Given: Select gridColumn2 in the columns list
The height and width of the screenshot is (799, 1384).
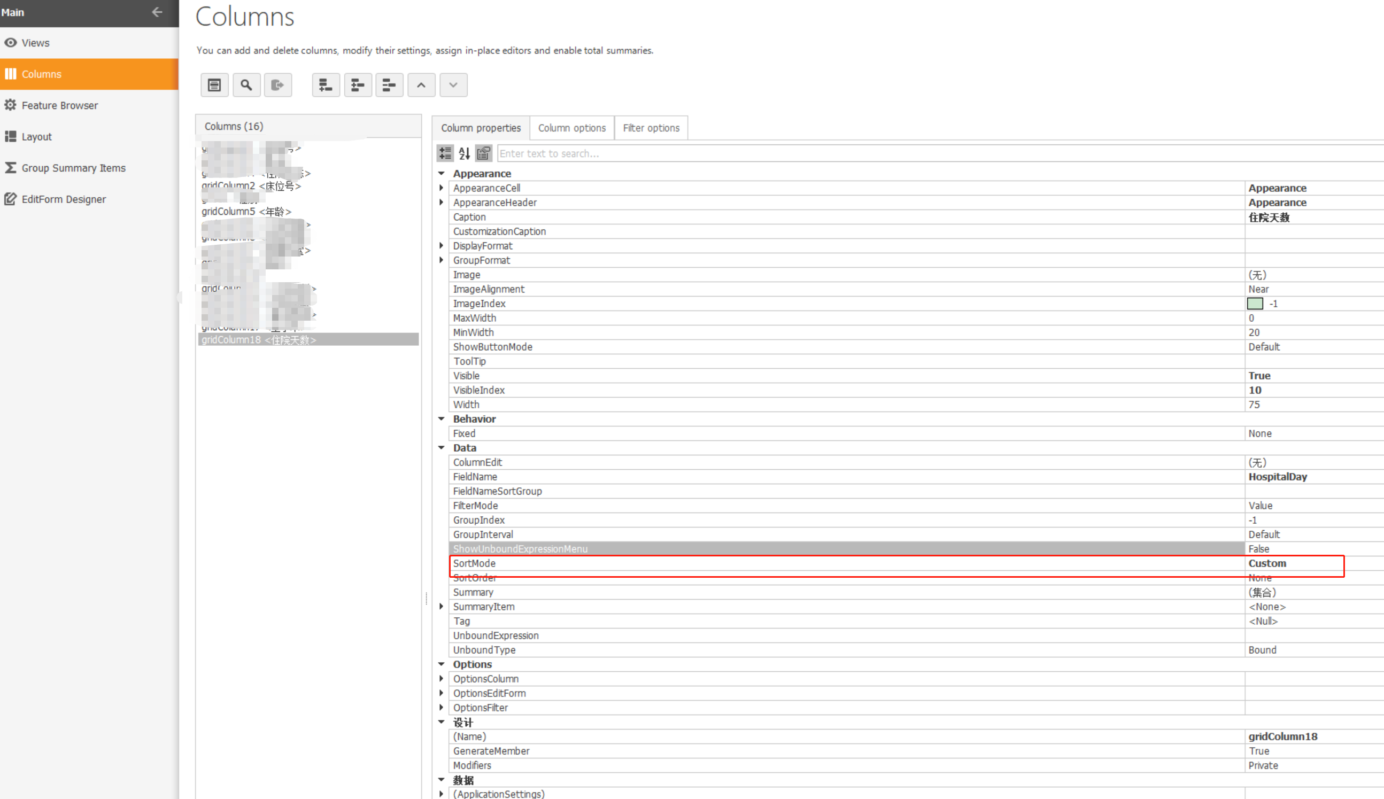Looking at the screenshot, I should 251,186.
